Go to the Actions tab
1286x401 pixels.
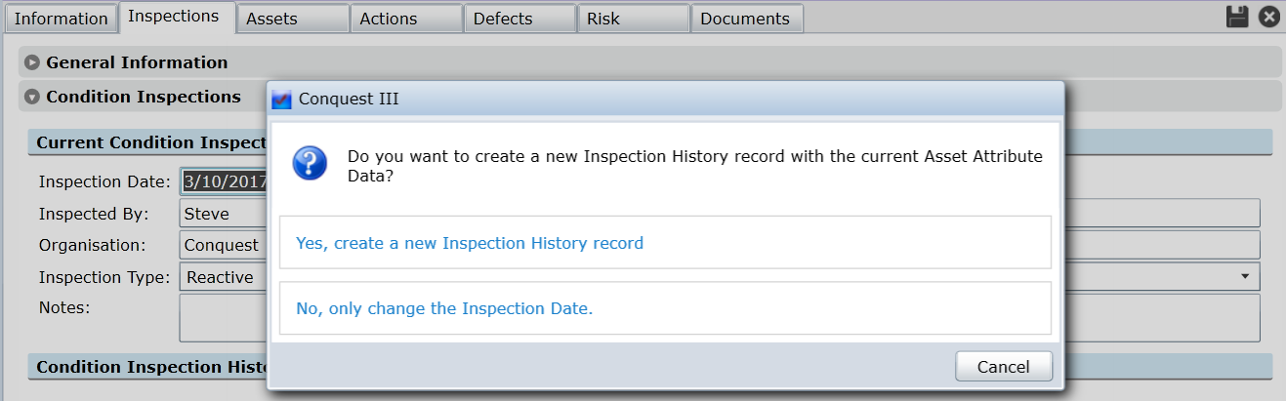pyautogui.click(x=406, y=19)
